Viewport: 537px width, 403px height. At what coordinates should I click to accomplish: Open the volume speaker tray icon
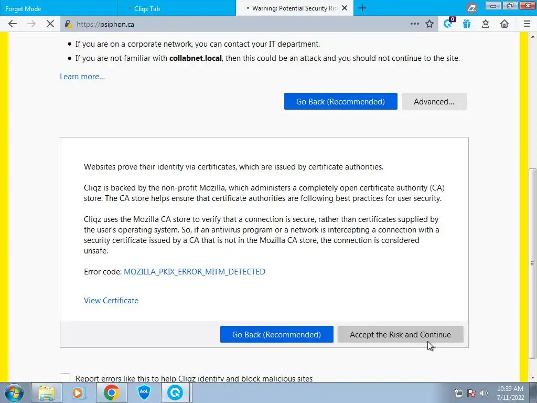coord(484,393)
